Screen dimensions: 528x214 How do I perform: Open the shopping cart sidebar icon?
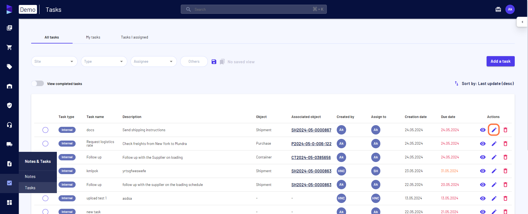click(x=9, y=47)
